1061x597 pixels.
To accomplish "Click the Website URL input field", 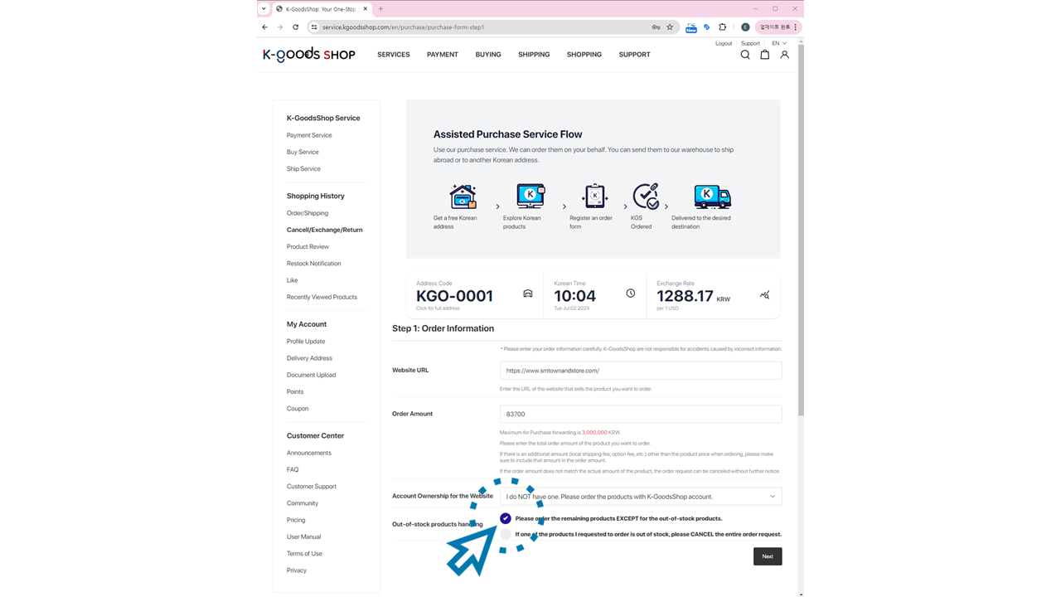I will pyautogui.click(x=640, y=371).
